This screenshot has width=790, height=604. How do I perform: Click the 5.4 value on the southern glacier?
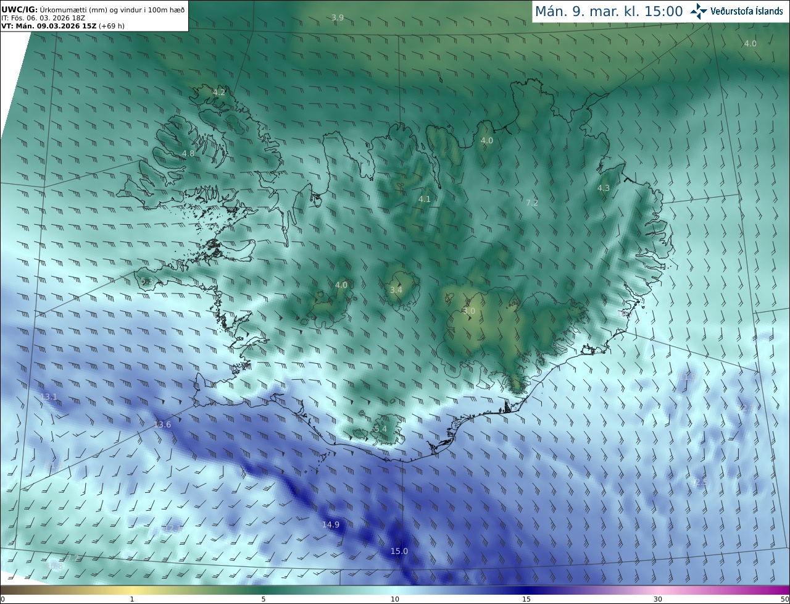(x=381, y=429)
